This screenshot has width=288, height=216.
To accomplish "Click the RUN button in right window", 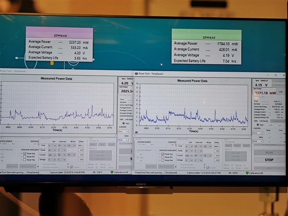I will pyautogui.click(x=269, y=153).
